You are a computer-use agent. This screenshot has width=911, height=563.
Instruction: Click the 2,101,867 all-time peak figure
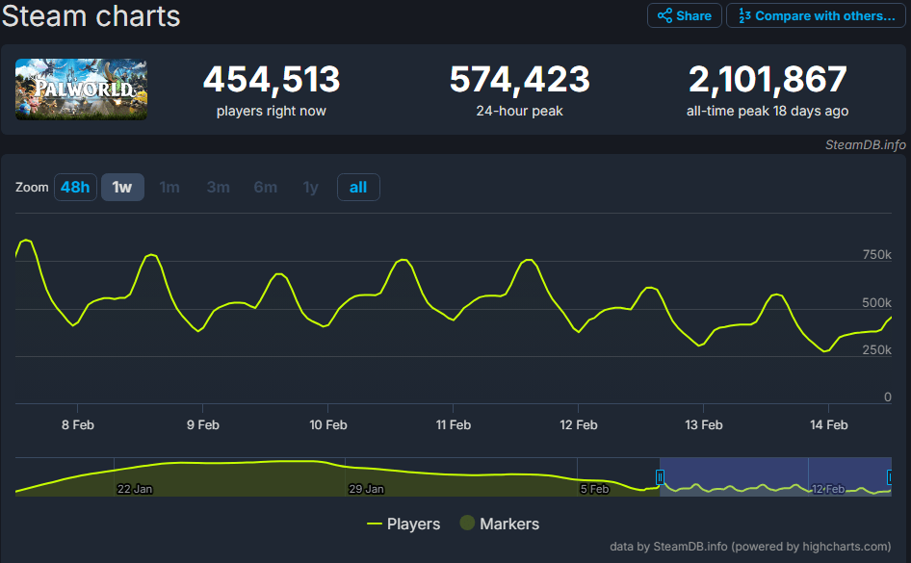(768, 80)
